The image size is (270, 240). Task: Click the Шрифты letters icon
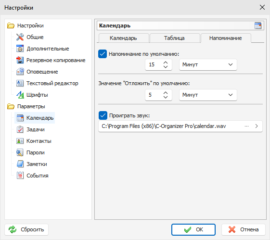click(x=20, y=95)
